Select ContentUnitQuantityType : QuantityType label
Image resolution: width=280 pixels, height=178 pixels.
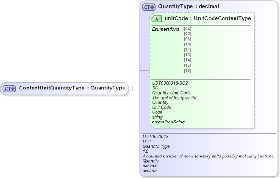pos(72,88)
